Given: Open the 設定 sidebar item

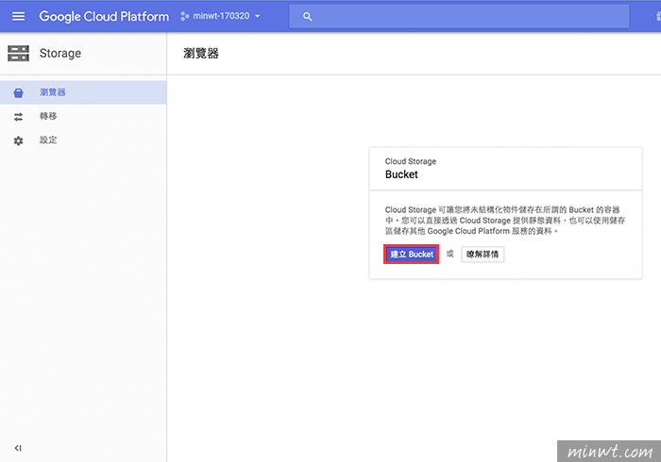Looking at the screenshot, I should 83,140.
